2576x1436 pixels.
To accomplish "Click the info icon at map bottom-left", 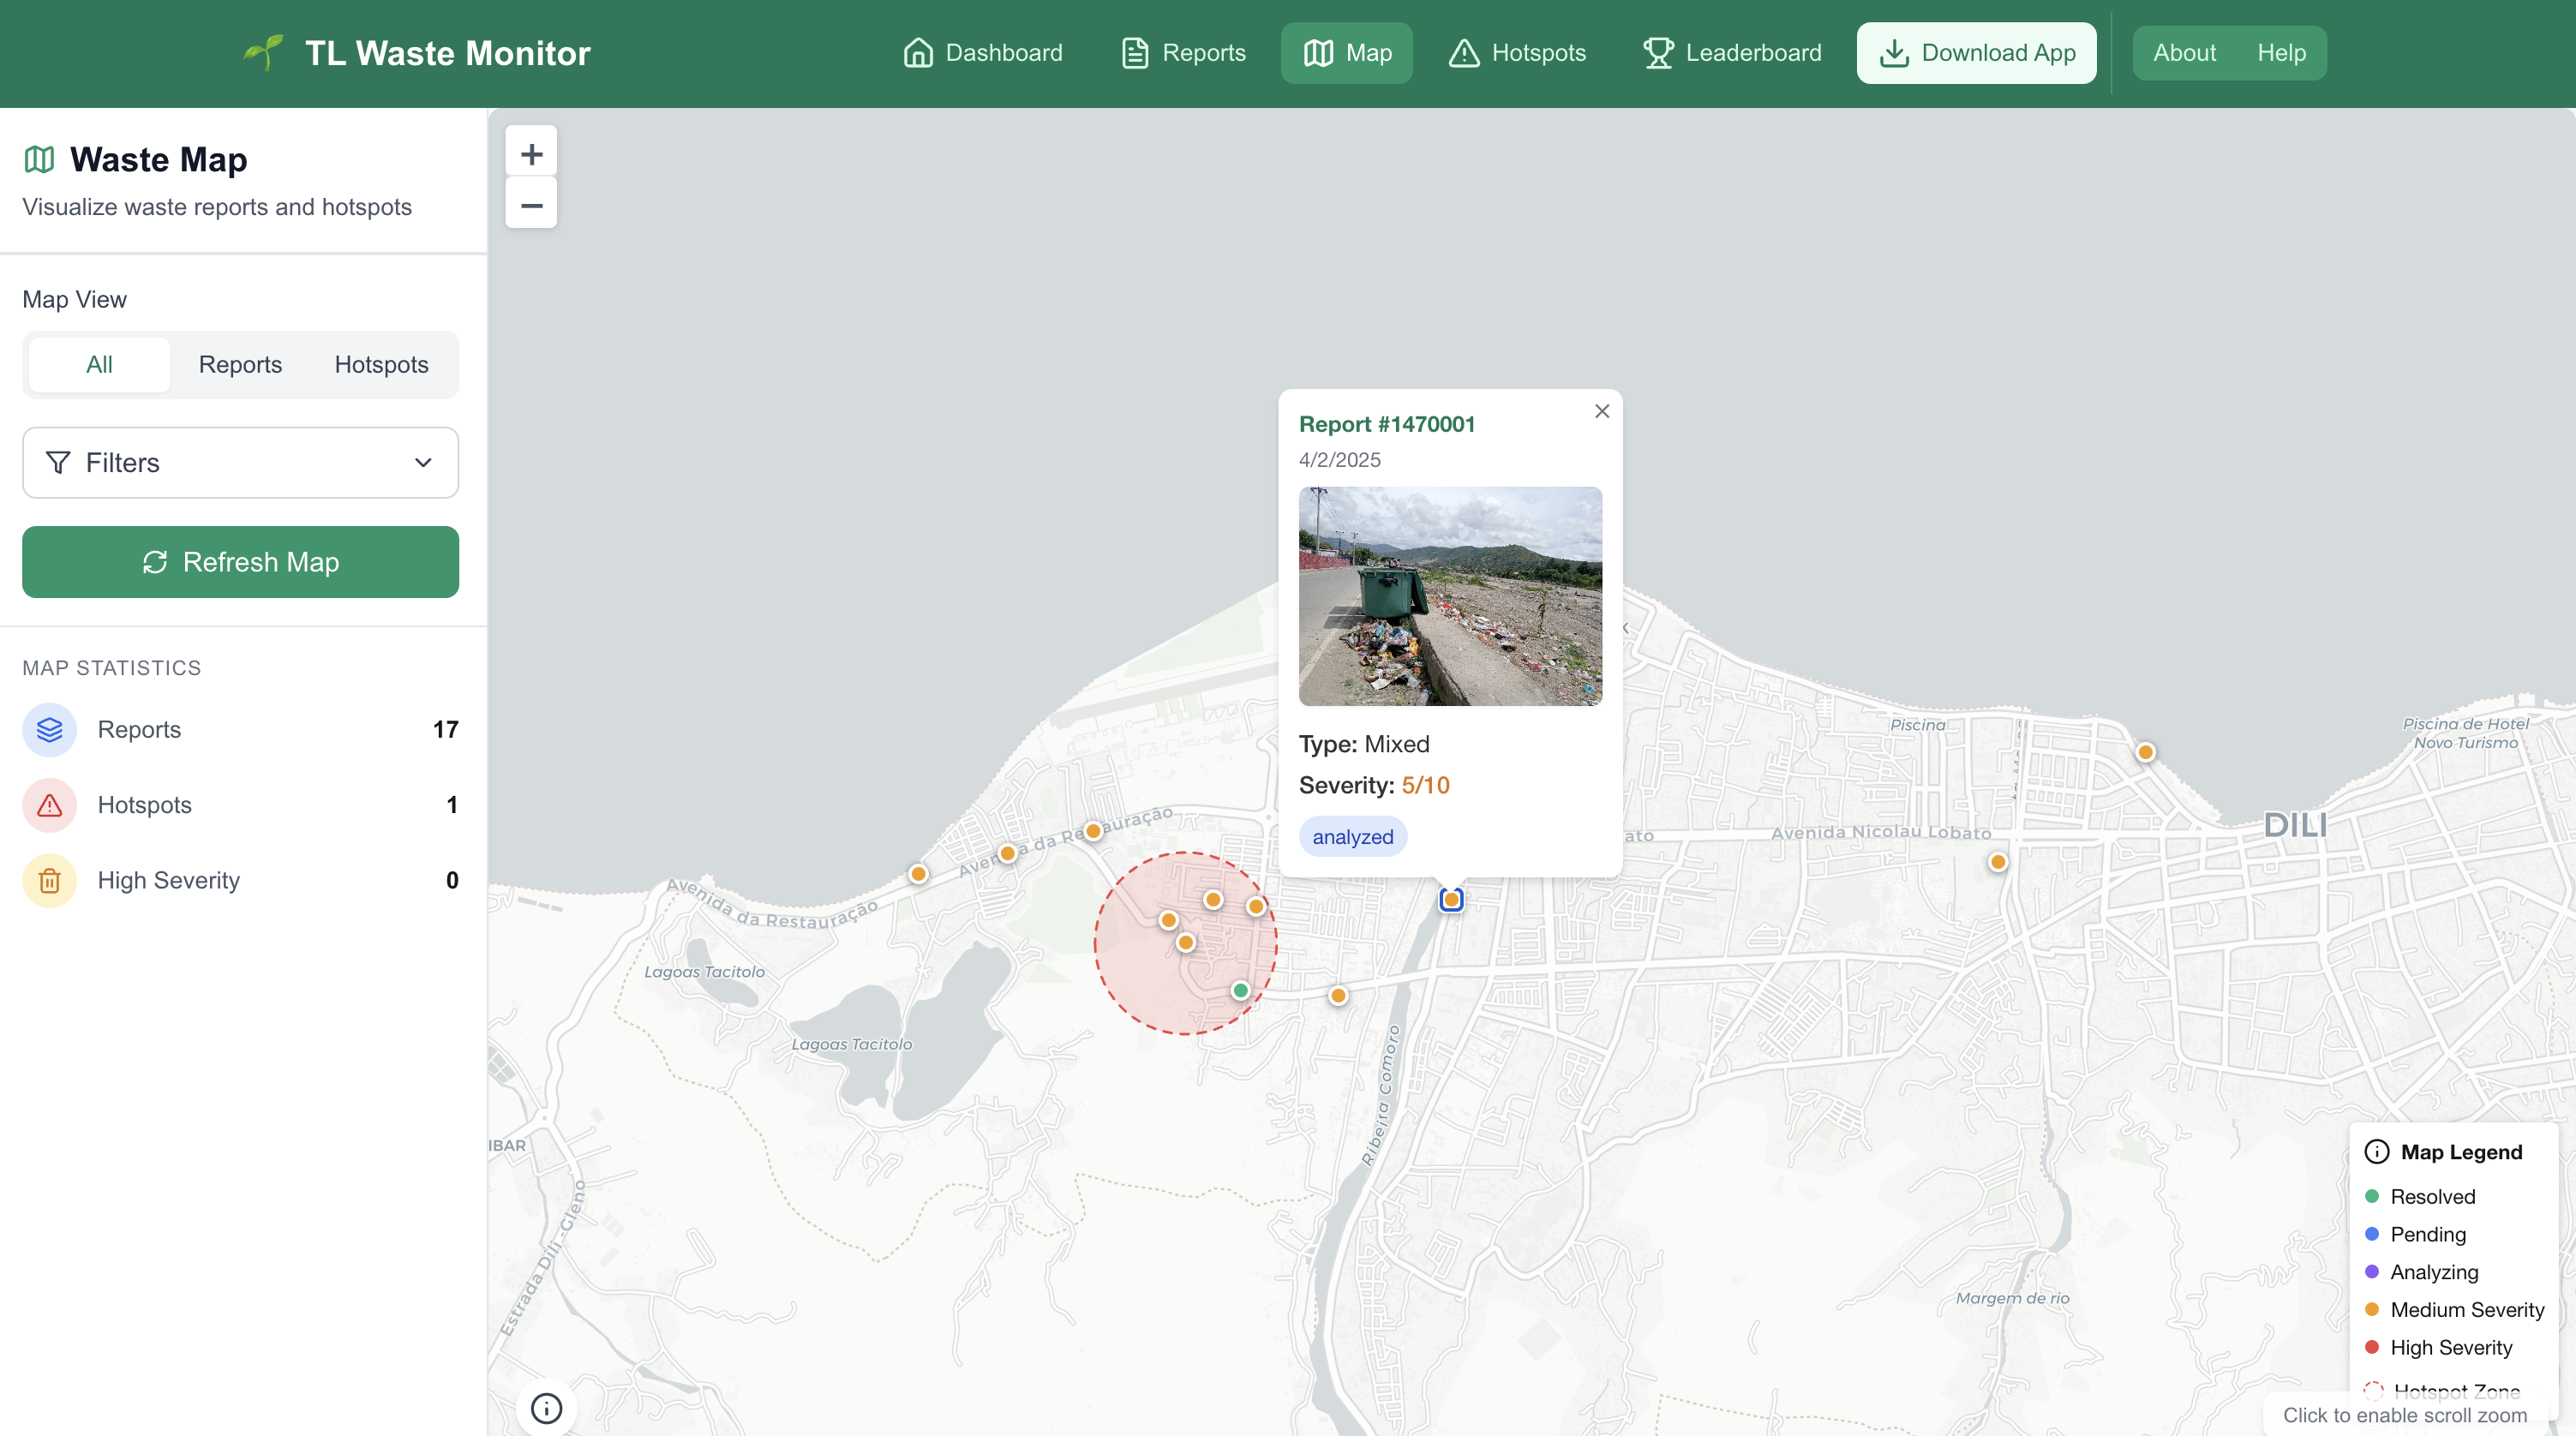I will click(x=546, y=1408).
